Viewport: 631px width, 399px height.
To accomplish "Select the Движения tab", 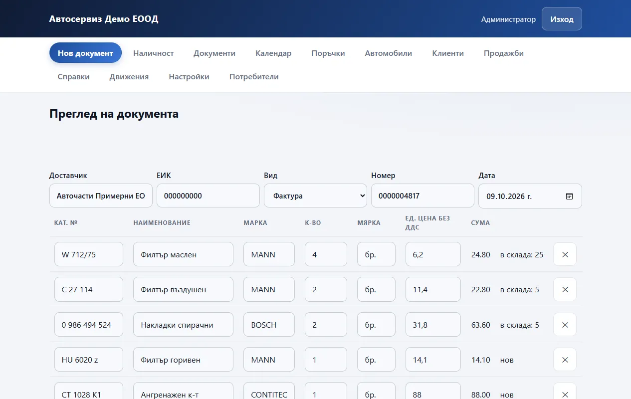I will click(x=129, y=76).
